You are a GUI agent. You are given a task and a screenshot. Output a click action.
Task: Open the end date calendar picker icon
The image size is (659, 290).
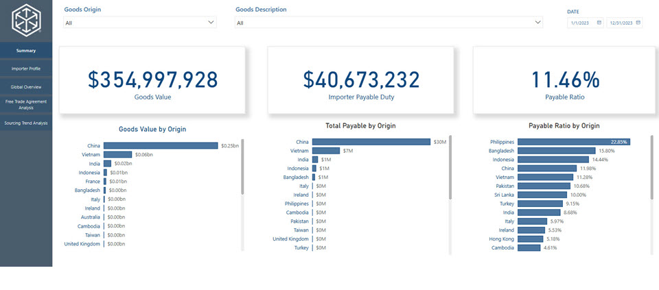coord(638,23)
